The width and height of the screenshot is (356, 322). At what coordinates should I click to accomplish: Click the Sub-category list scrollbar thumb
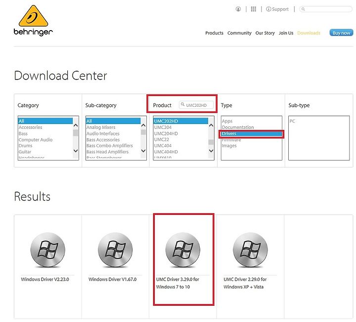point(143,132)
